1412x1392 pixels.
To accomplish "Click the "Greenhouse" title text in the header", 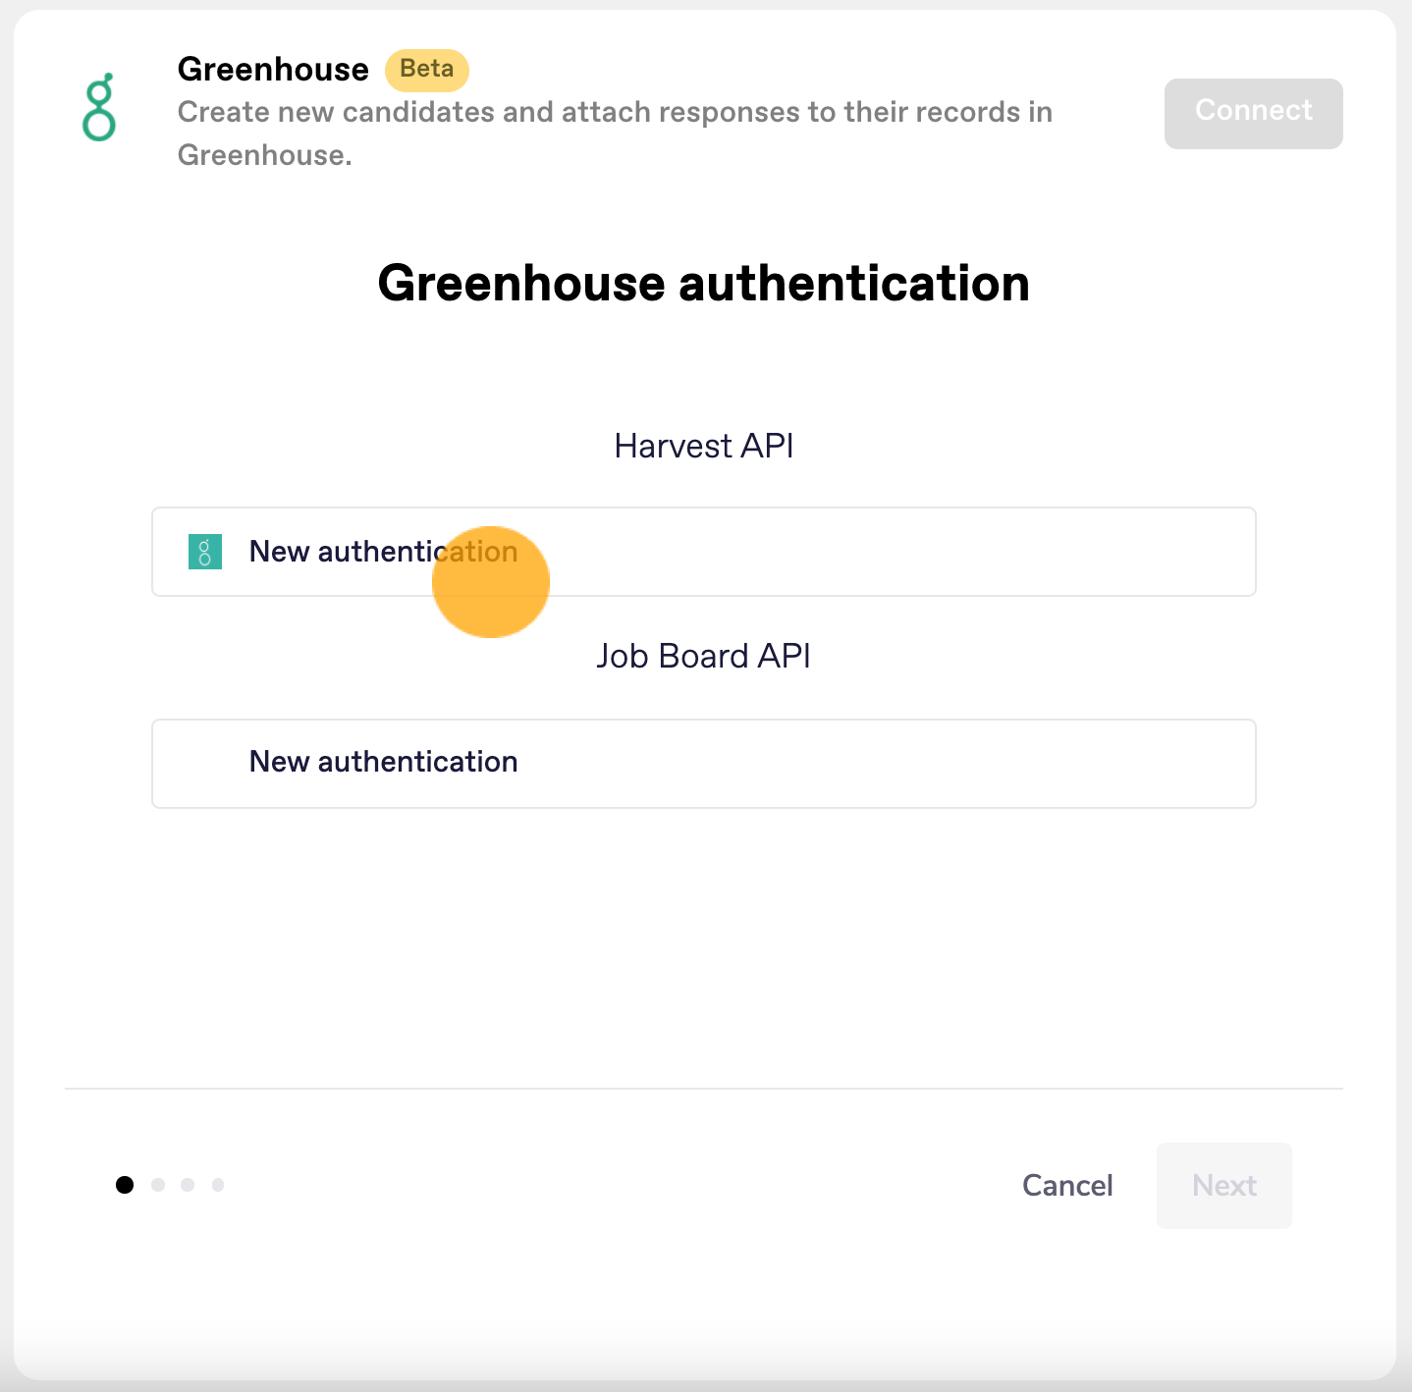I will [x=273, y=70].
